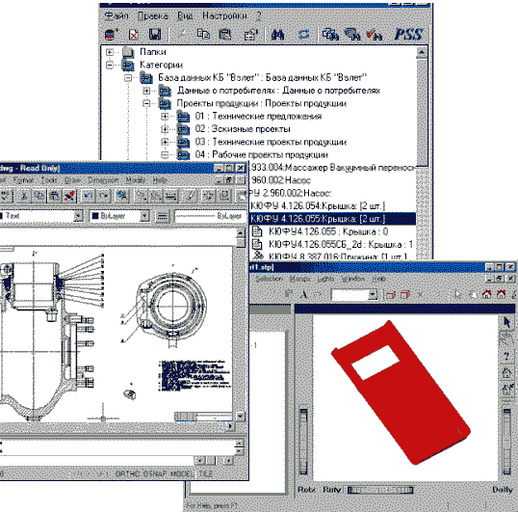Open the Правка menu
Viewport: 518px width, 512px height.
click(x=153, y=15)
